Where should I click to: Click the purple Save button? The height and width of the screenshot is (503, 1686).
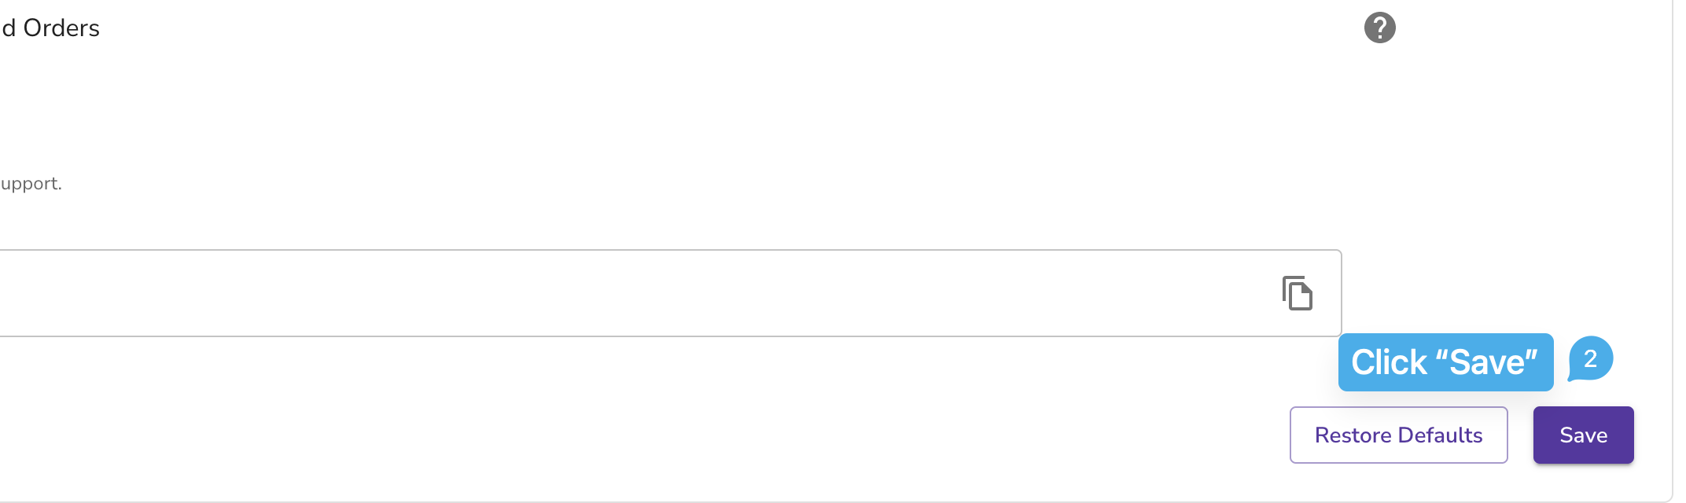pyautogui.click(x=1583, y=435)
